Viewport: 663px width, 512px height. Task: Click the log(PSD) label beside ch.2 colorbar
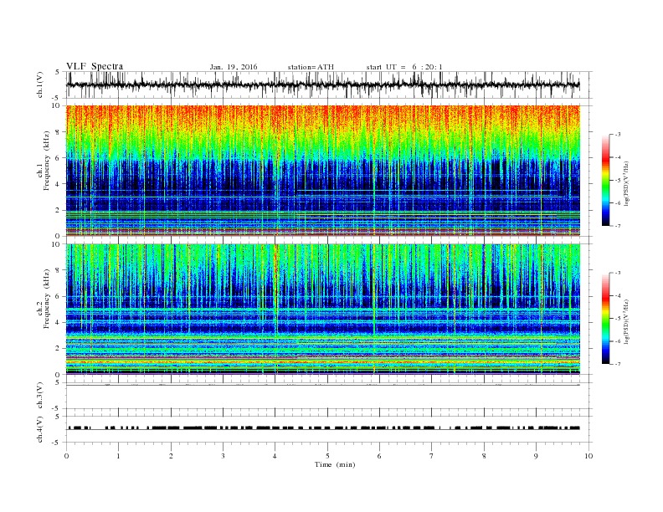pyautogui.click(x=628, y=321)
